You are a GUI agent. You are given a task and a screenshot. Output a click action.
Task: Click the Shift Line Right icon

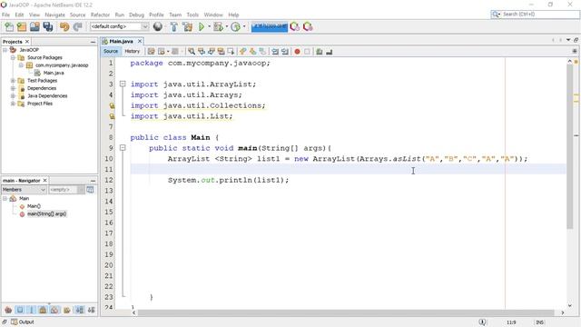285,52
